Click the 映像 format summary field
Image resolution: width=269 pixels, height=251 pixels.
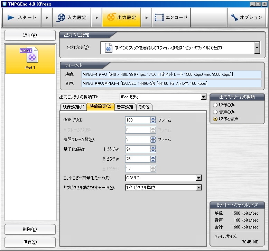pos(171,74)
